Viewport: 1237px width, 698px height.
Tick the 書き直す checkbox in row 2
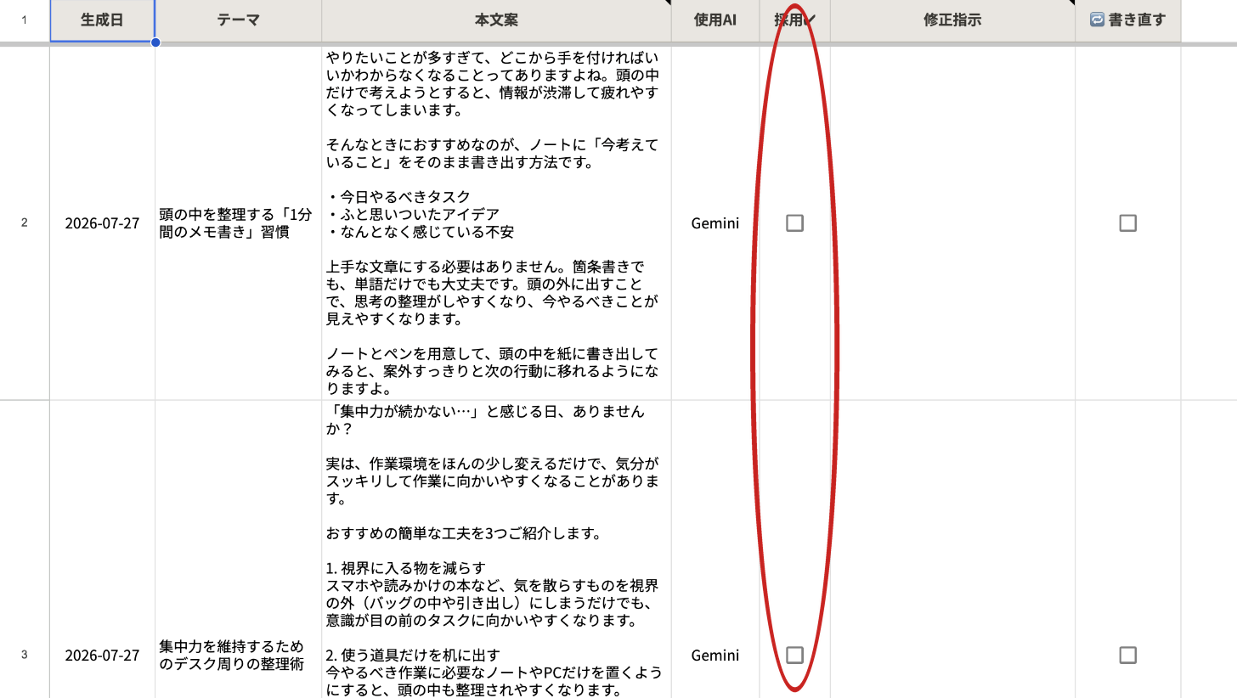[1127, 222]
